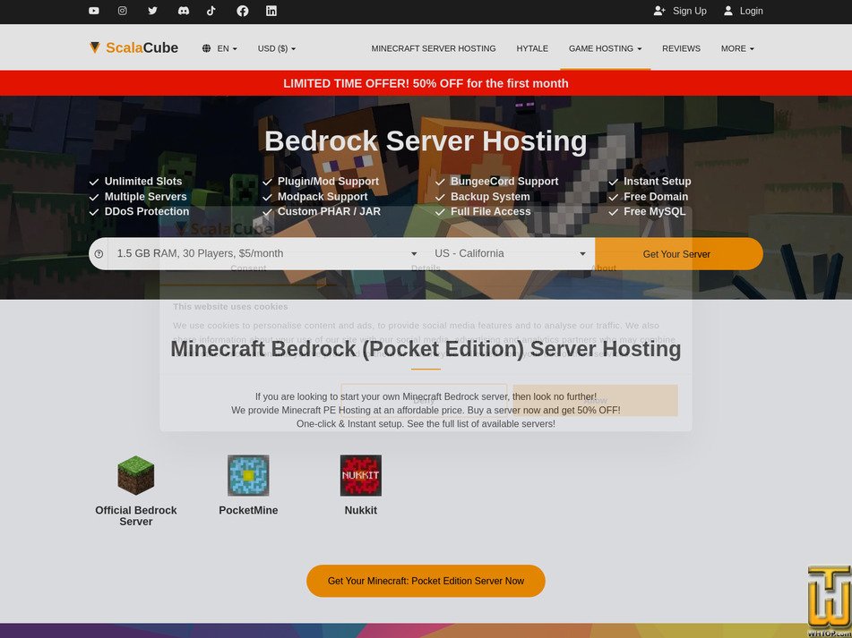852x638 pixels.
Task: Select the Nukkit server icon
Action: point(360,476)
